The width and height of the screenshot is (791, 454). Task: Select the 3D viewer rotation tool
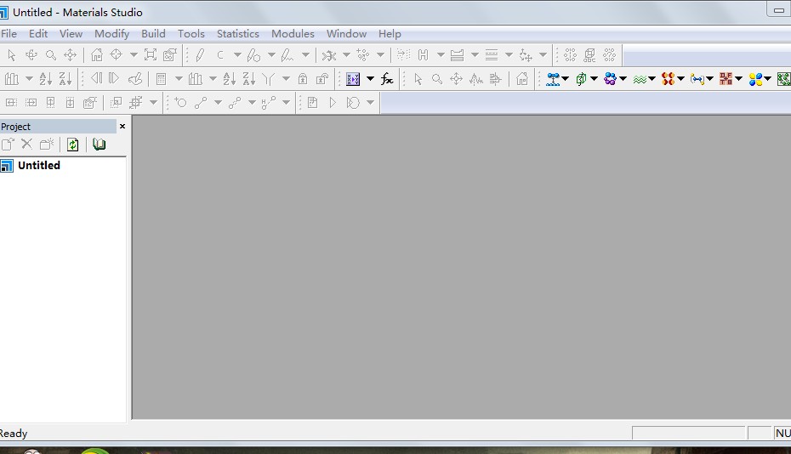point(31,54)
